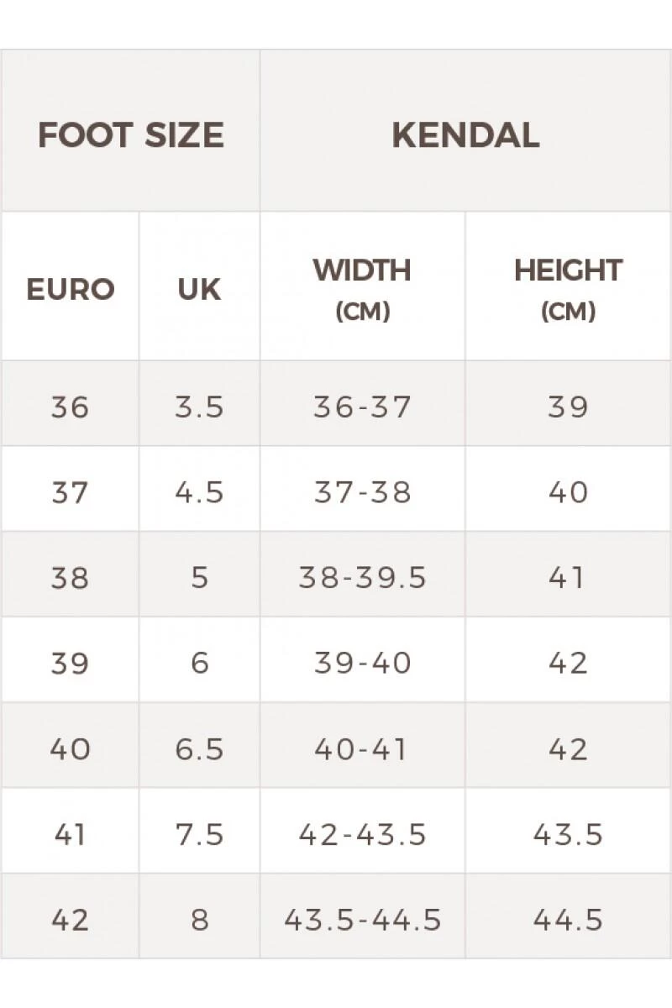Click width range 42-43.5 cell
The image size is (672, 1008).
tap(362, 834)
